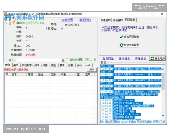Switch to the 招募 tab

pos(45,65)
